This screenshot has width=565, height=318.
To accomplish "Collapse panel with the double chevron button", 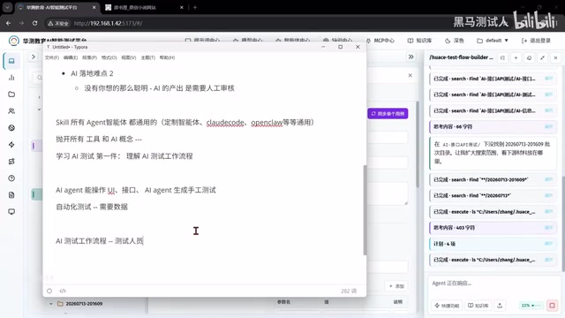I will (411, 57).
